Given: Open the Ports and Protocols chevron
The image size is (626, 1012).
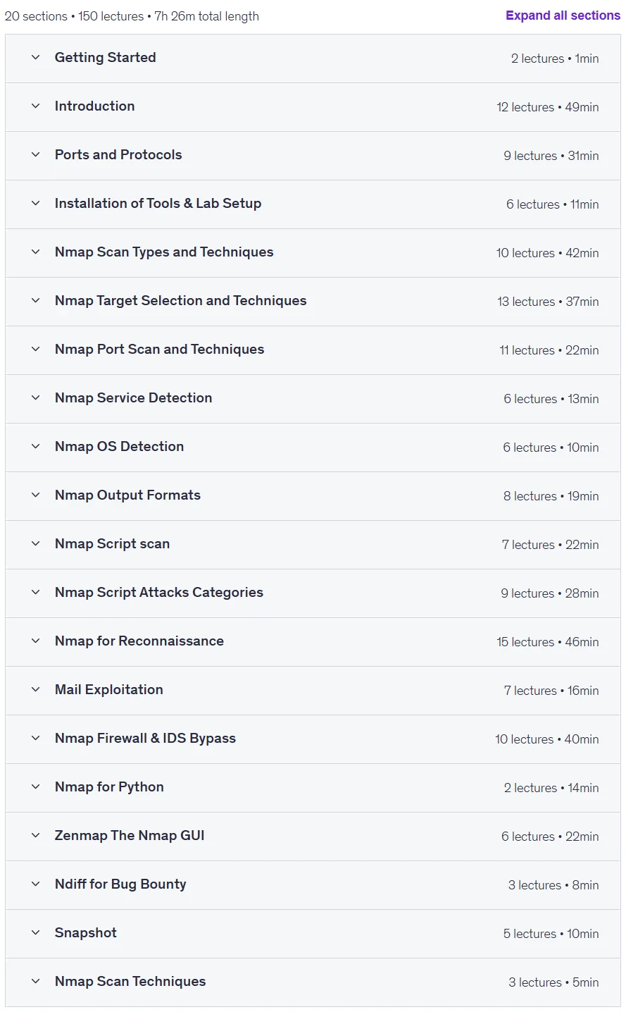Looking at the screenshot, I should coord(36,155).
